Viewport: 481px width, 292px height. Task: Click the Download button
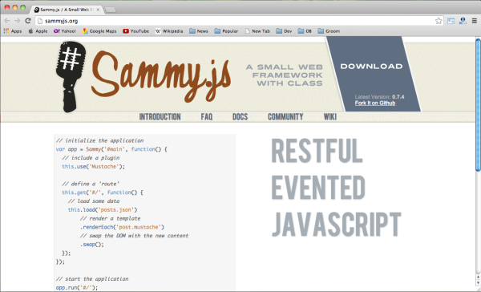[x=371, y=67]
